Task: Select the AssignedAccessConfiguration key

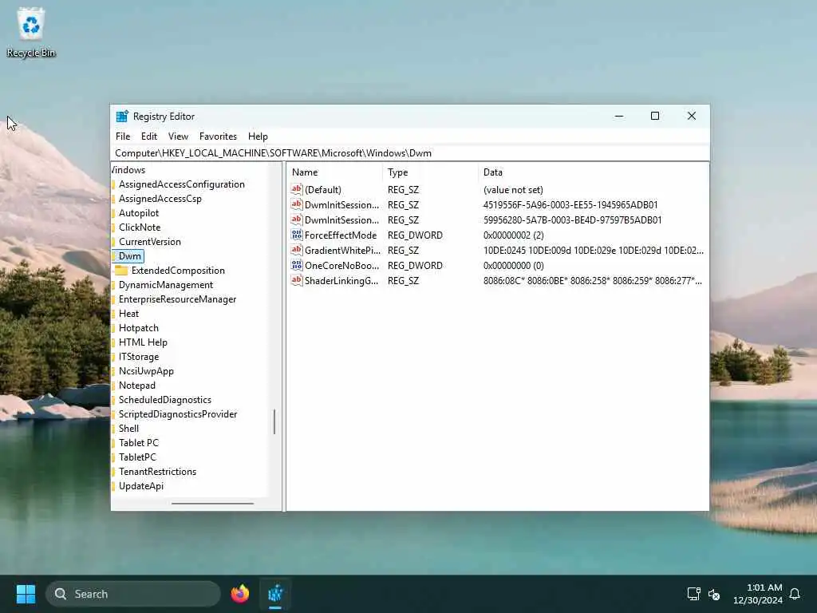Action: pos(181,184)
